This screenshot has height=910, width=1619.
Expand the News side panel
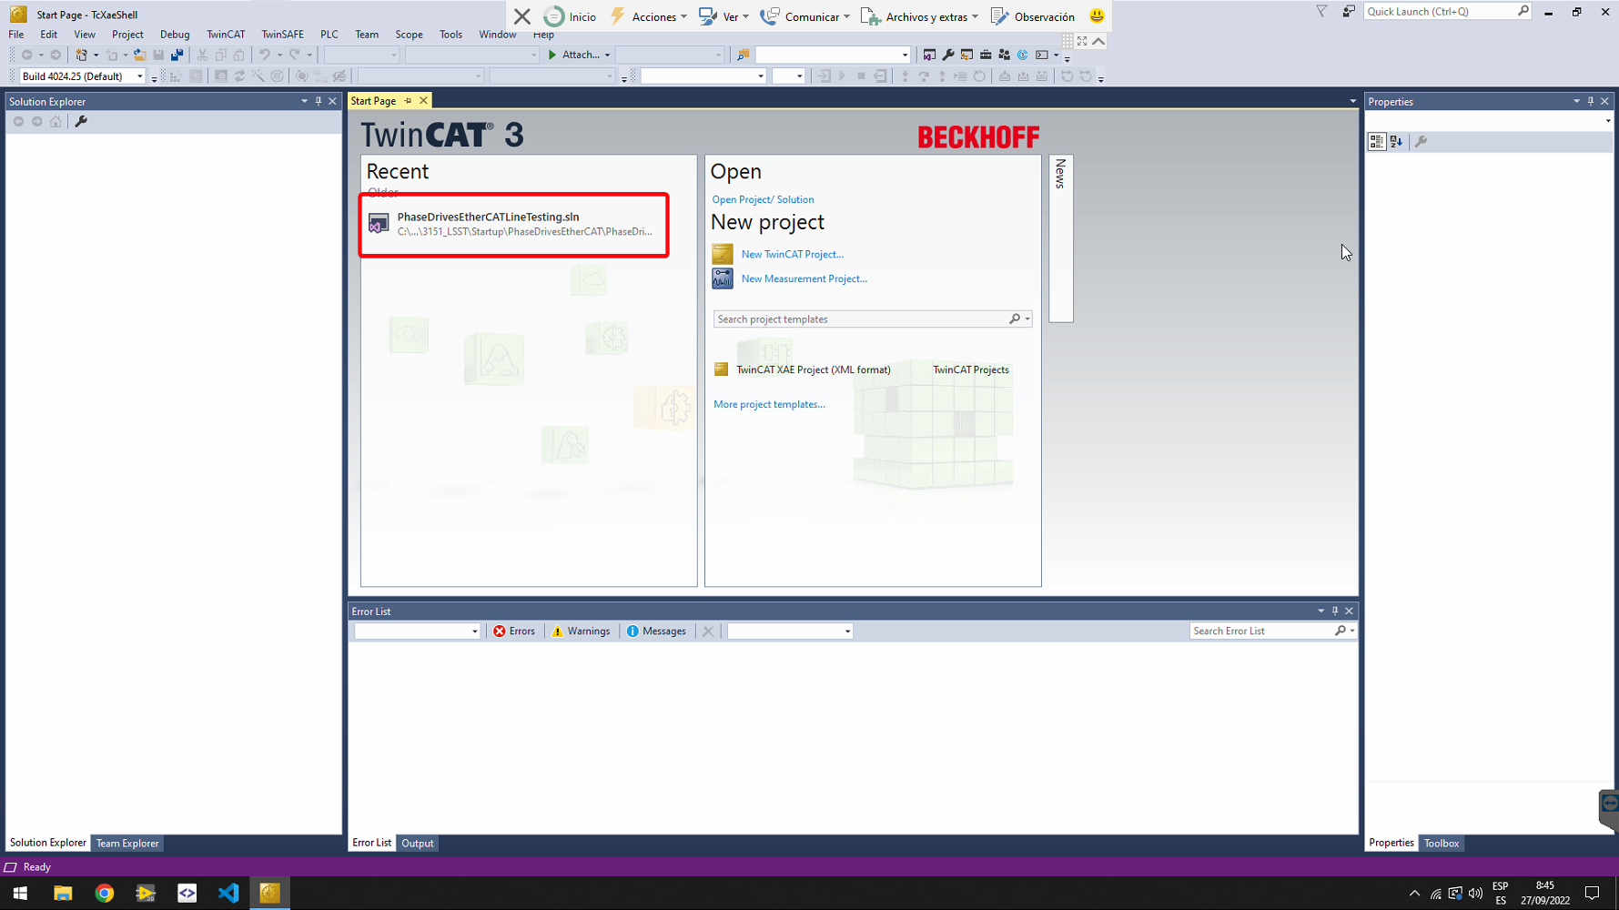coord(1060,238)
